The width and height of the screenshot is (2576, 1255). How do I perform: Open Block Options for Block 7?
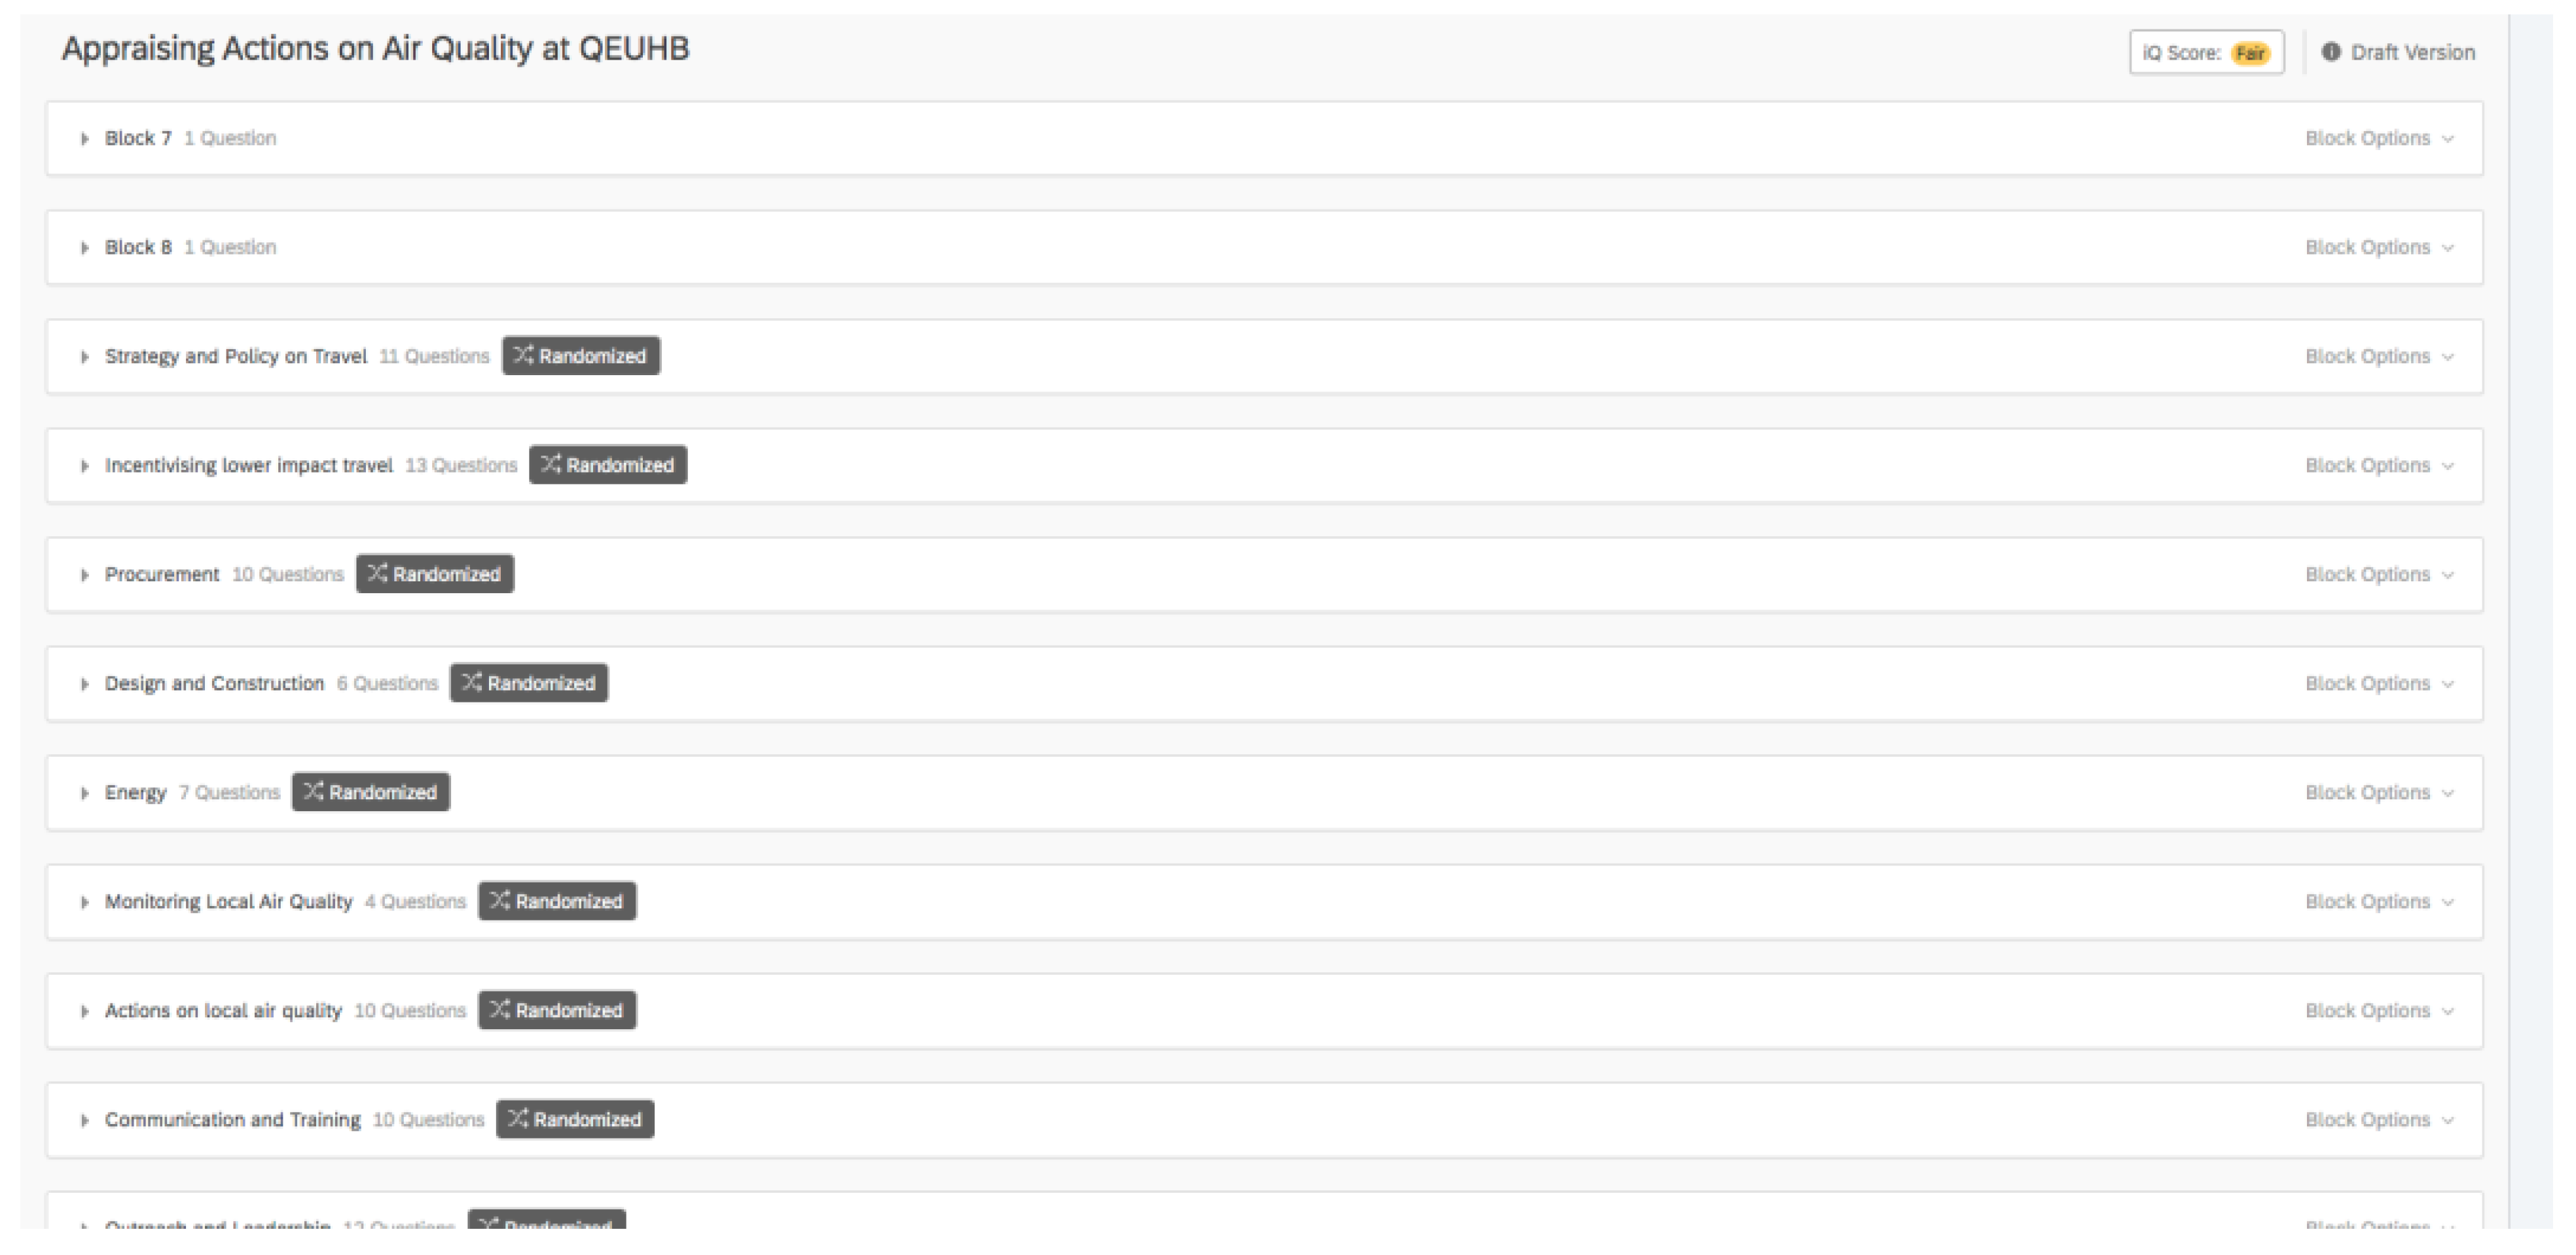(x=2378, y=138)
